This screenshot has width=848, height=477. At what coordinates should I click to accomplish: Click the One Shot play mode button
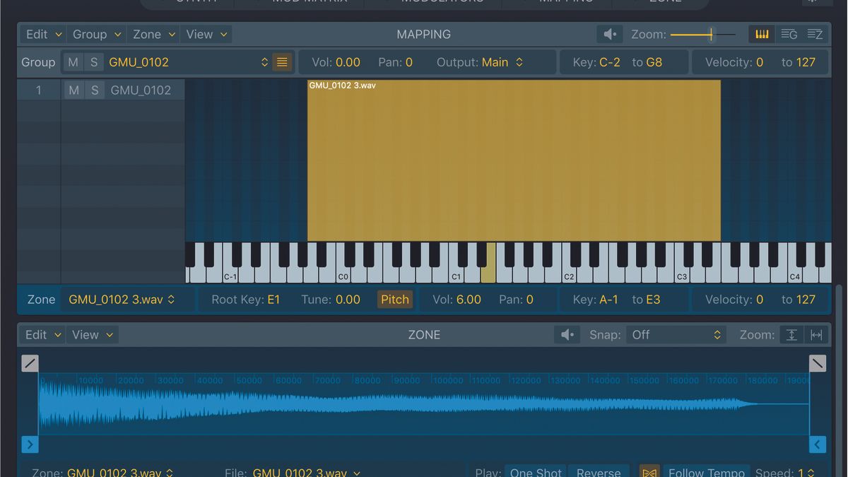[535, 472]
